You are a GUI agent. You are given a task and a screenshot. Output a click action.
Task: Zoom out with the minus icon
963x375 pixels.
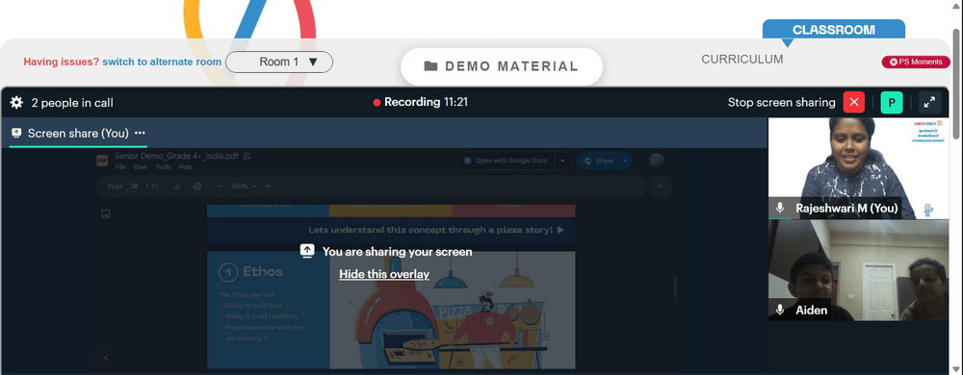221,187
